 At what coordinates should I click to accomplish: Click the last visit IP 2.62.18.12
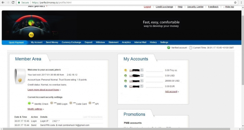(x=72, y=75)
